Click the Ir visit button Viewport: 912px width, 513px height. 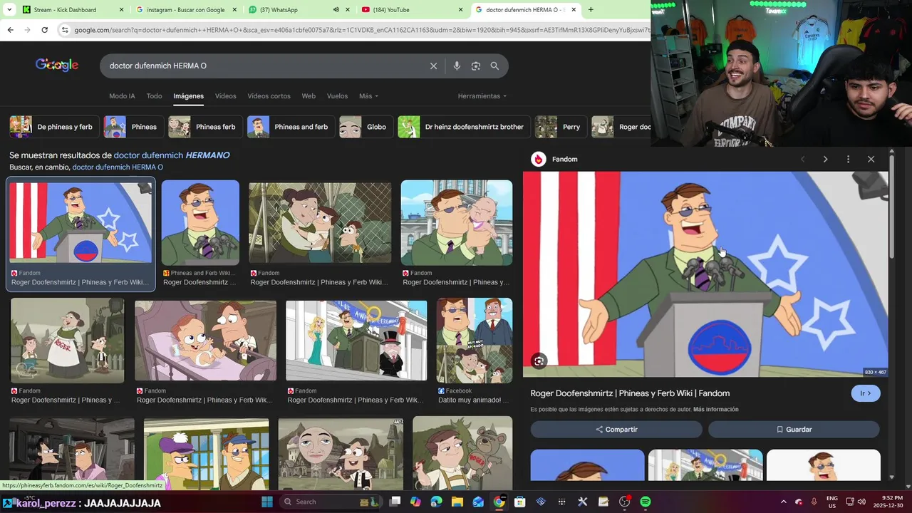tap(866, 393)
